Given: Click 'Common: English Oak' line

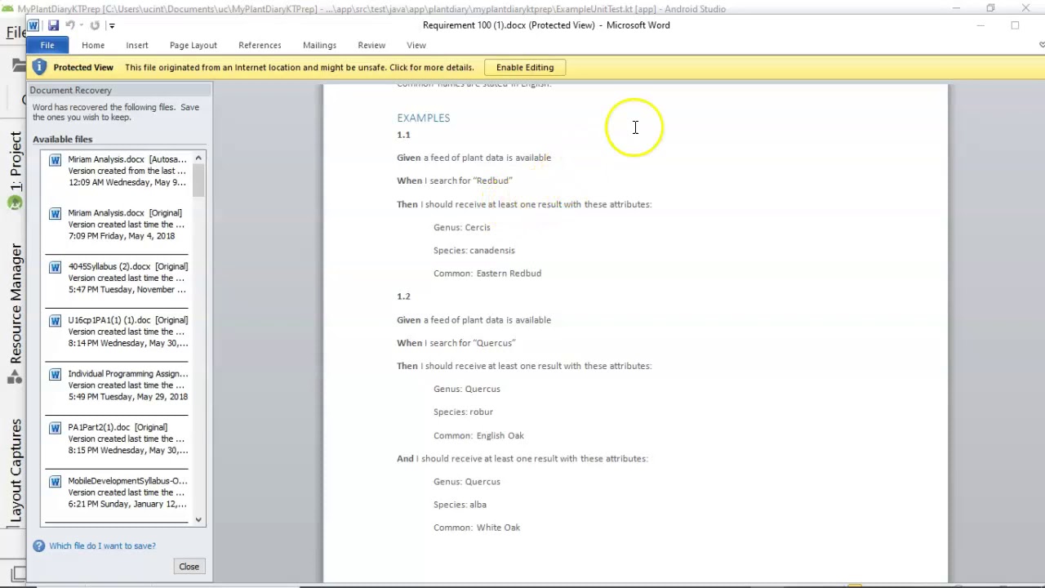Looking at the screenshot, I should point(478,435).
